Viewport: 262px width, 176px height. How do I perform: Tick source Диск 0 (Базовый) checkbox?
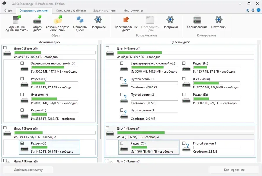coord(5,48)
